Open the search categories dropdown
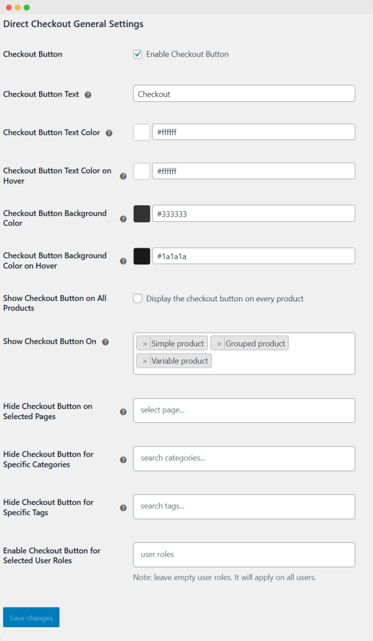The width and height of the screenshot is (373, 641). 244,458
